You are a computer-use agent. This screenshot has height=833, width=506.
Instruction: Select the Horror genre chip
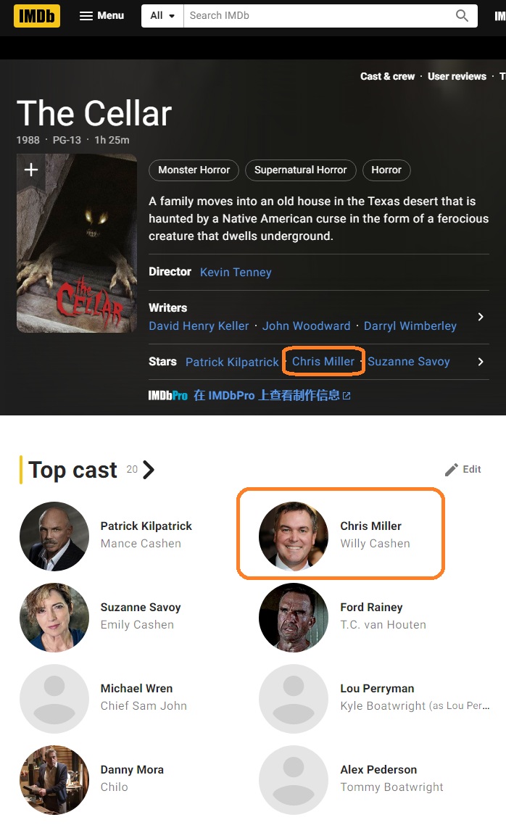point(386,170)
